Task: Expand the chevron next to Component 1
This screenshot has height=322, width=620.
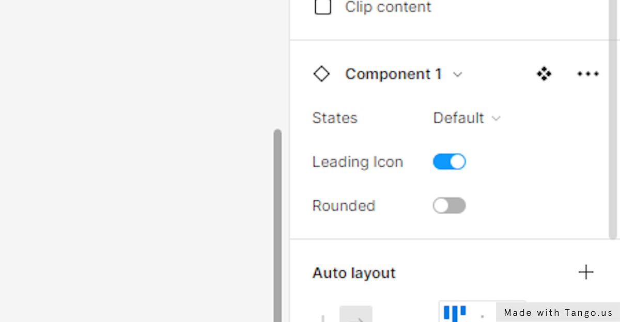Action: [x=457, y=74]
